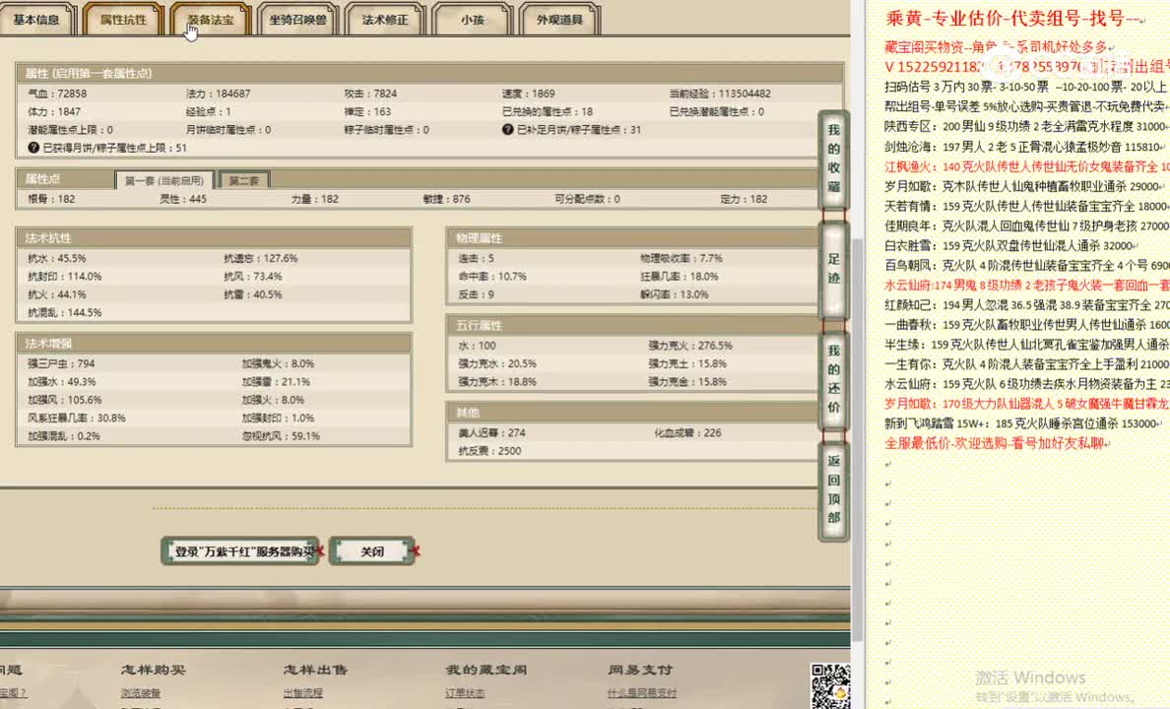Viewport: 1170px width, 709px height.
Task: Click the 抗反震: 2500 entry
Action: click(x=489, y=451)
